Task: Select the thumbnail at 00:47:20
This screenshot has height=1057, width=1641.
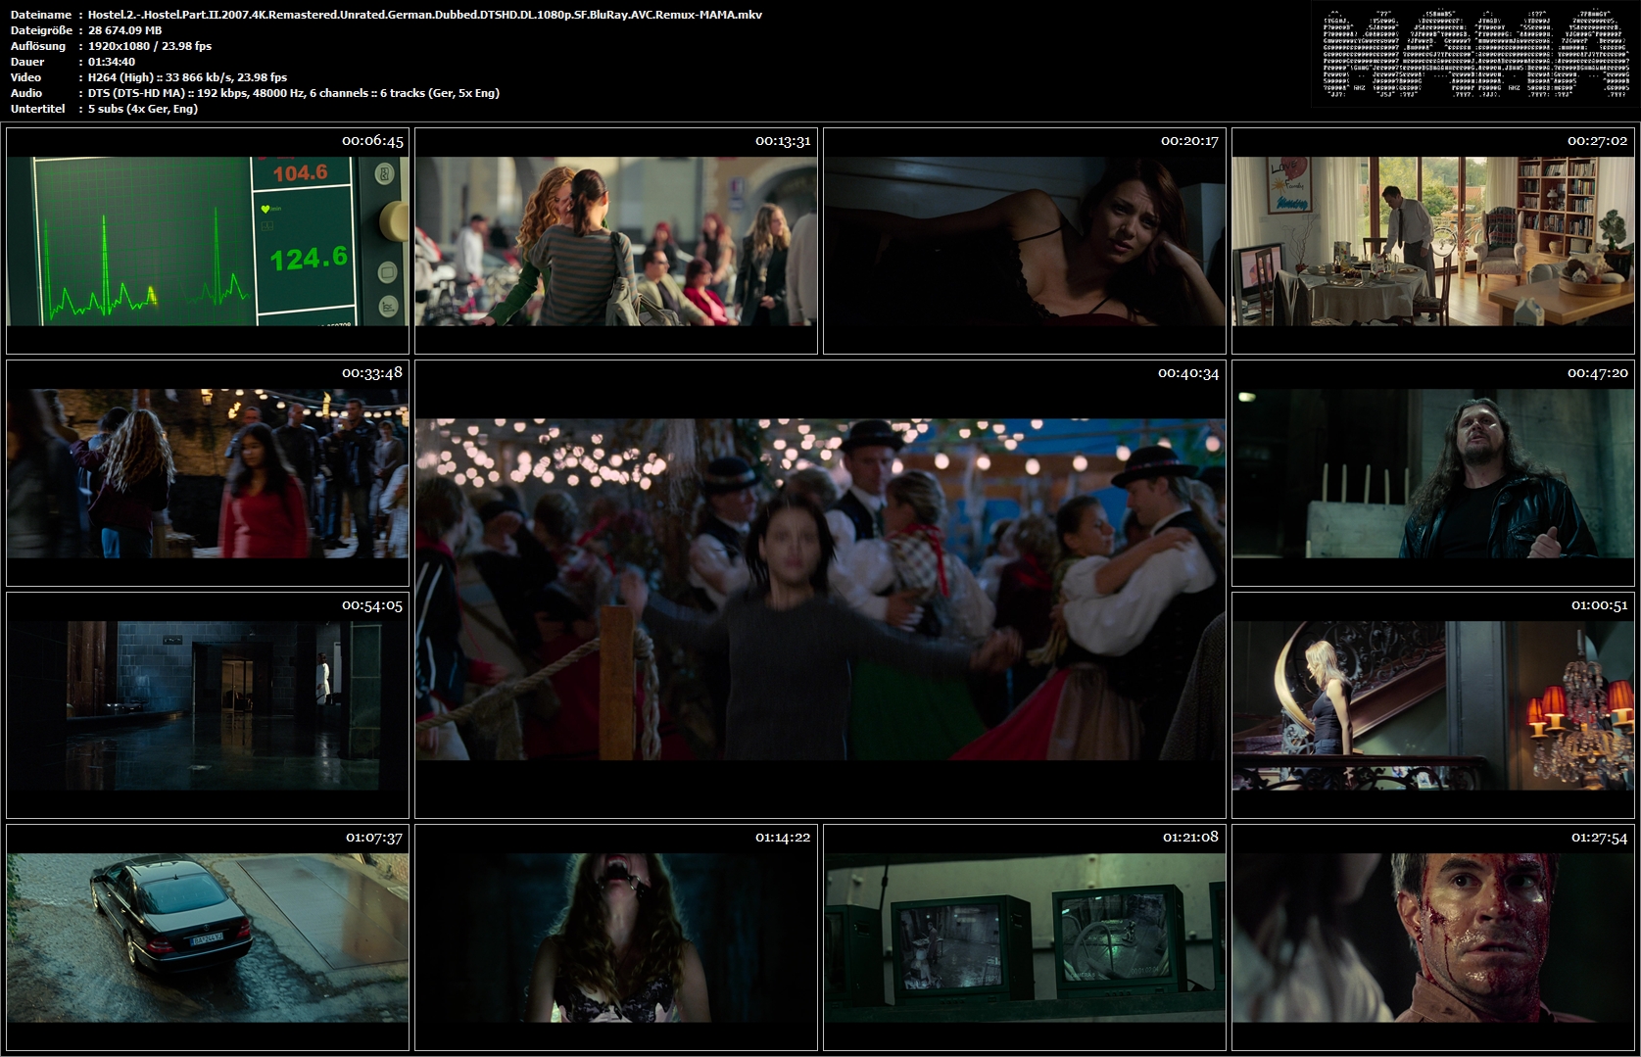Action: click(x=1433, y=473)
